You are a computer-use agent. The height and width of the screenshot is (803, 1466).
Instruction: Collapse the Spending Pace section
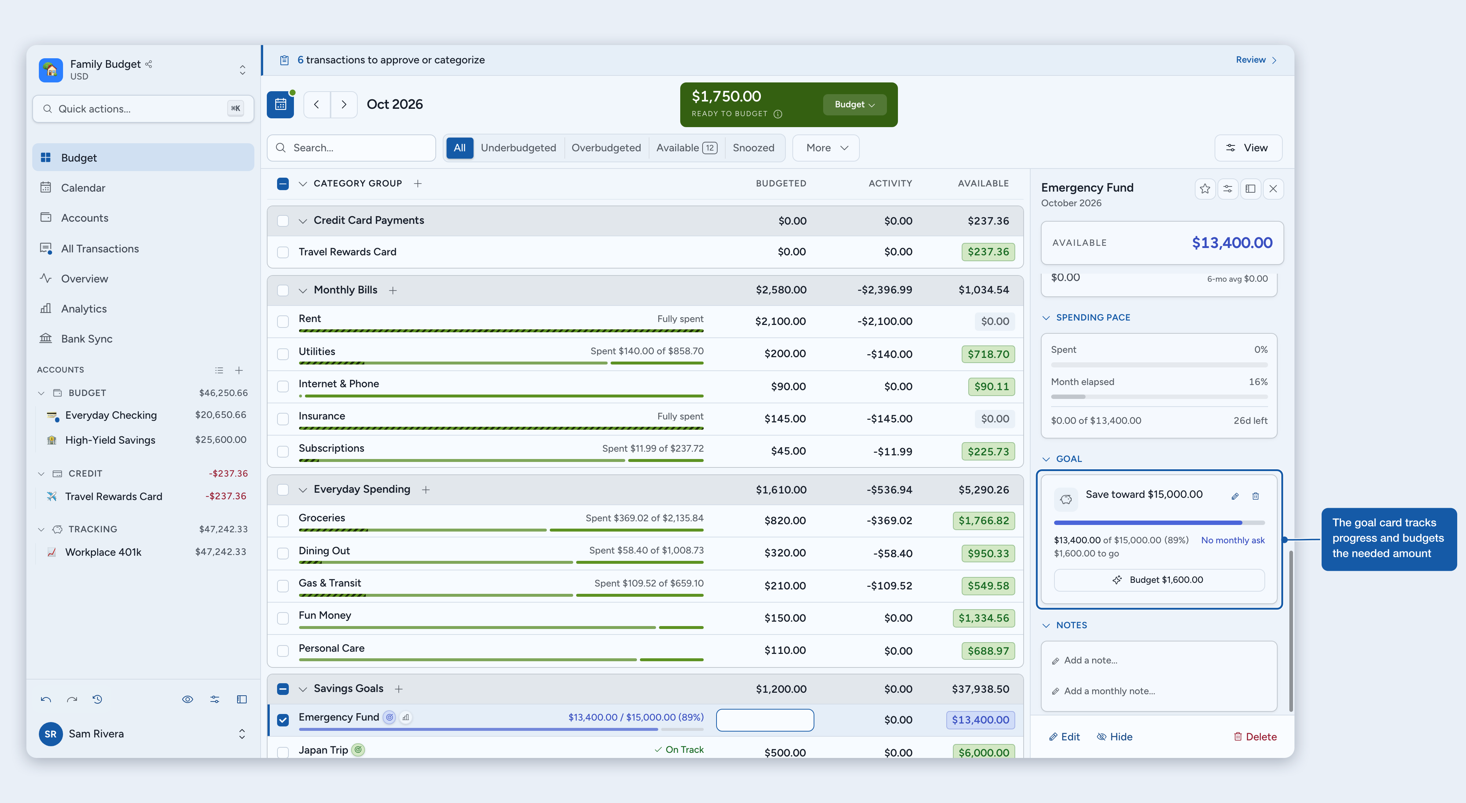(x=1046, y=317)
